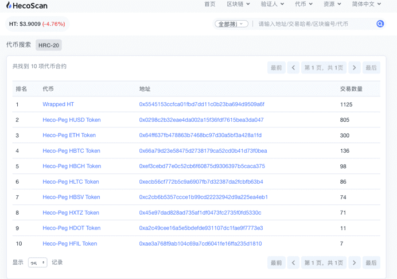Open the 全部筛选 search filter dropdown
This screenshot has height=279, width=397.
pos(231,24)
